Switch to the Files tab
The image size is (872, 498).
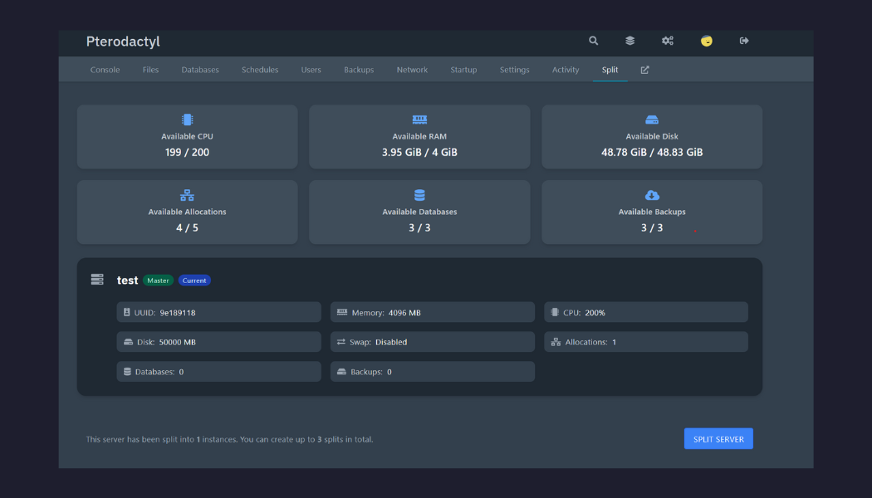click(150, 70)
